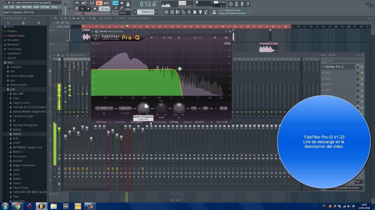The width and height of the screenshot is (375, 210).
Task: Click the playlist magnet snap icon
Action: (55, 18)
